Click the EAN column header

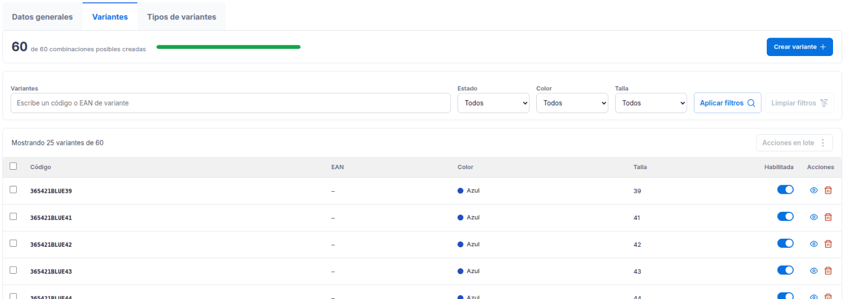pos(337,167)
